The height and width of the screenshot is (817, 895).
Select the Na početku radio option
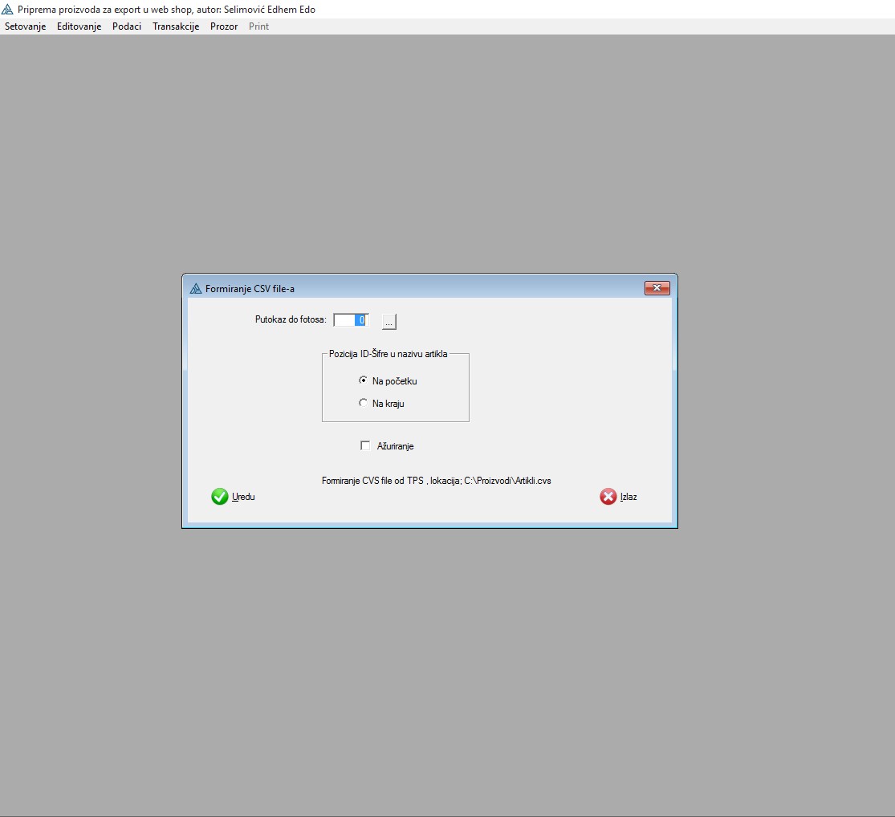click(x=364, y=380)
